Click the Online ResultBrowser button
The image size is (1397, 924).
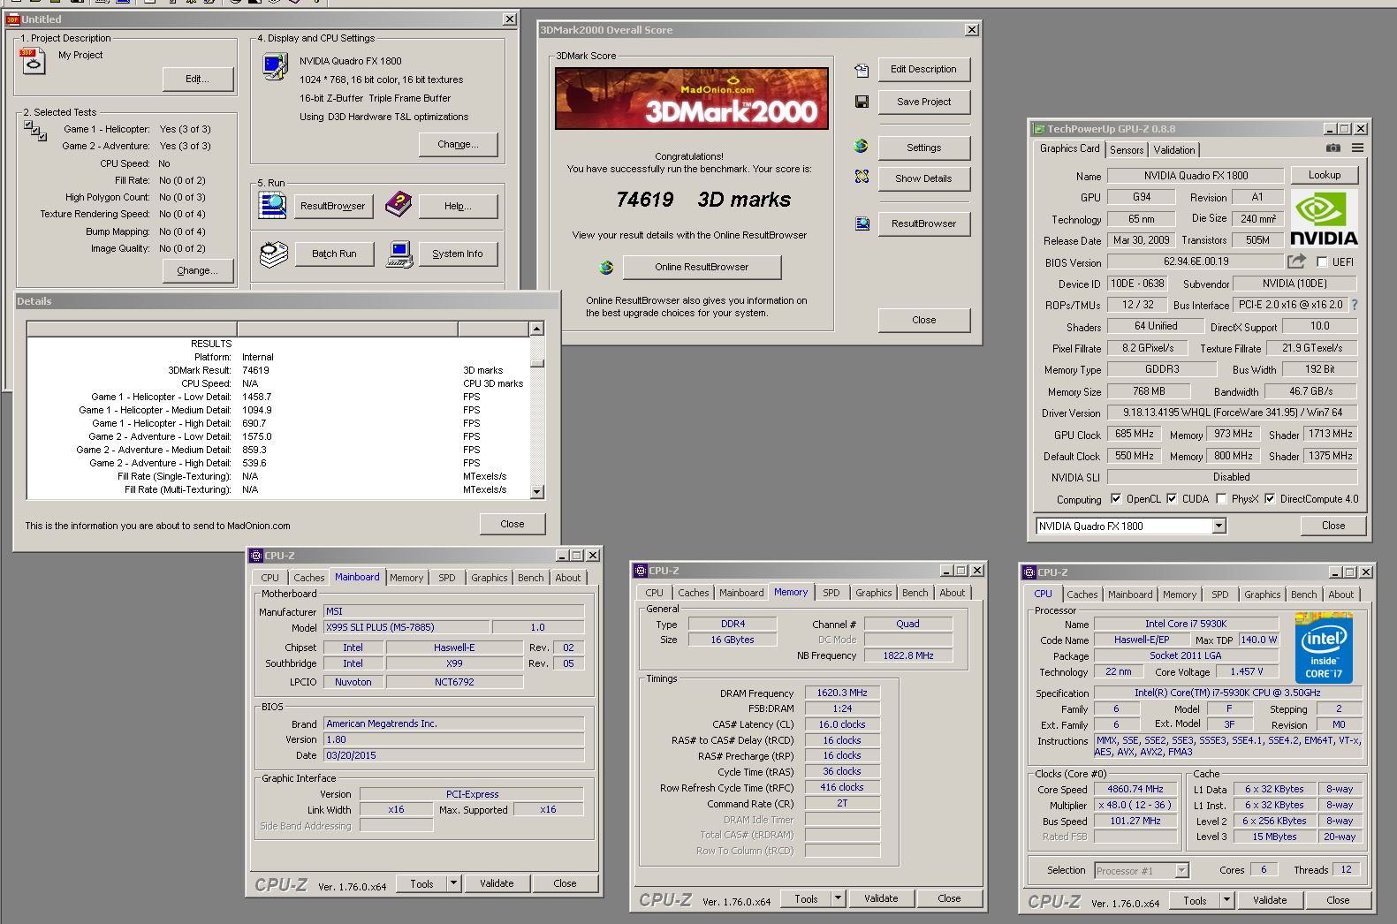click(x=702, y=267)
